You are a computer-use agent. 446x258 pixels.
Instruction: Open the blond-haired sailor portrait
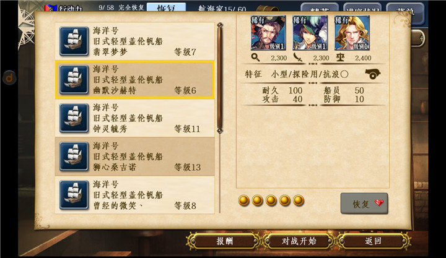click(352, 33)
